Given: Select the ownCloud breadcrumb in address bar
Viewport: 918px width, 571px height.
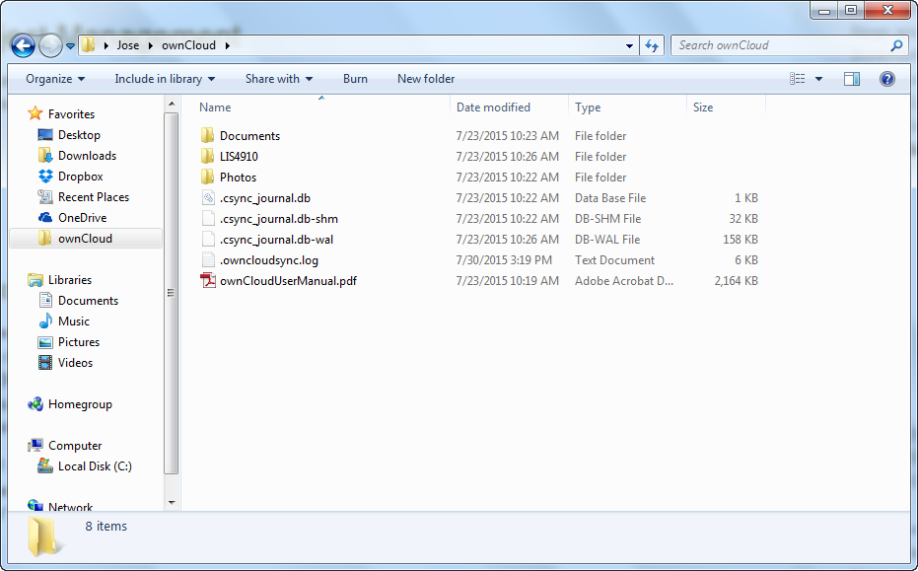Looking at the screenshot, I should point(188,45).
